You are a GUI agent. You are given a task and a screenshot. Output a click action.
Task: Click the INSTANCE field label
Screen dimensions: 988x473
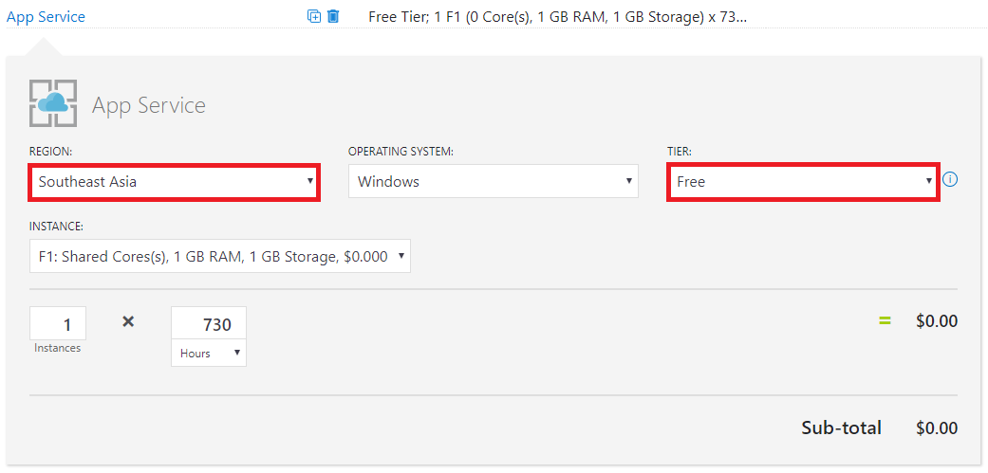57,226
